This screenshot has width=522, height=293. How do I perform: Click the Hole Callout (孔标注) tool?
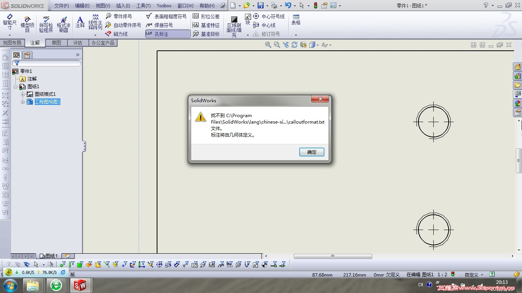tap(168, 34)
